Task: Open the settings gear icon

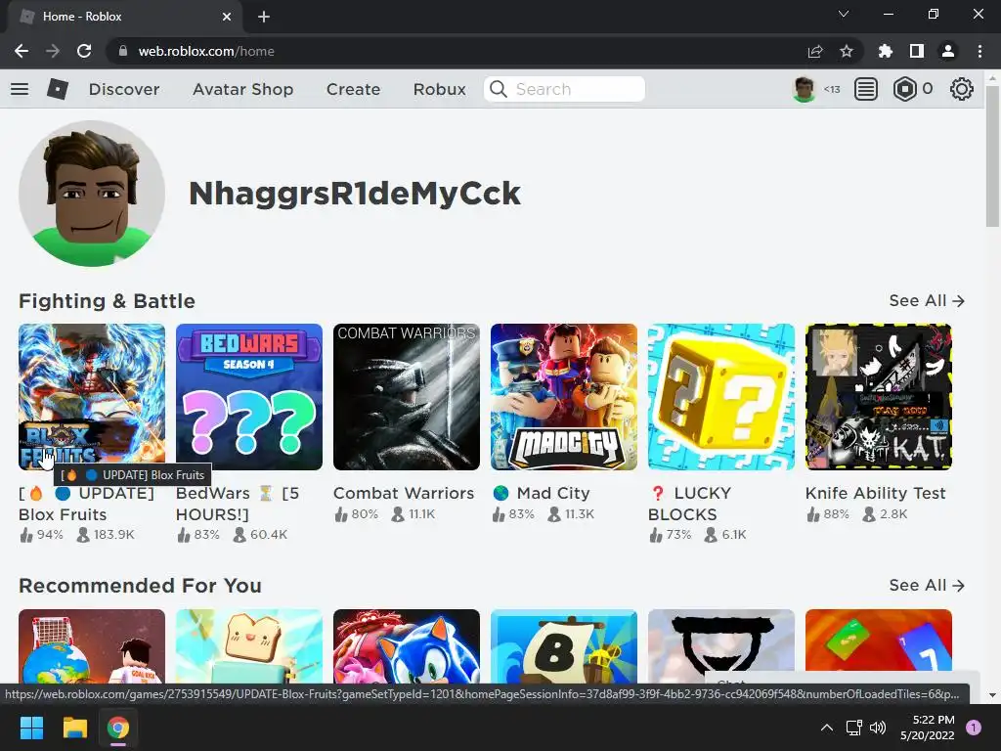Action: (962, 89)
